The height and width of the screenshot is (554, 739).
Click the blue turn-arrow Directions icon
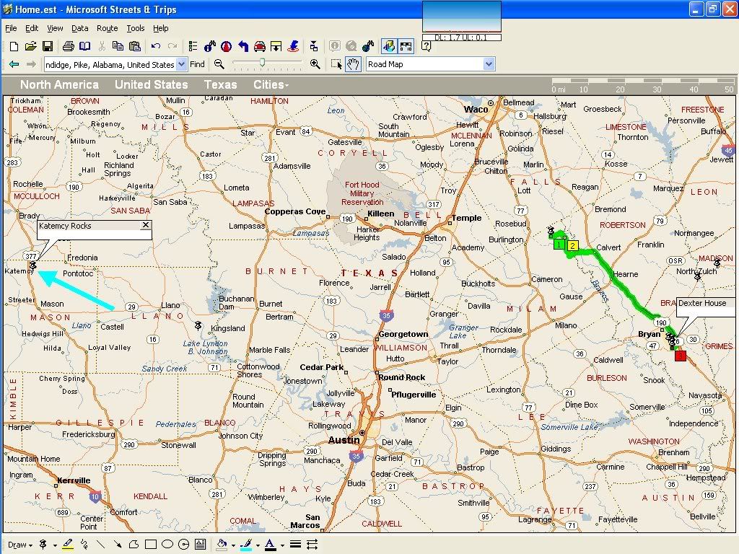click(243, 46)
